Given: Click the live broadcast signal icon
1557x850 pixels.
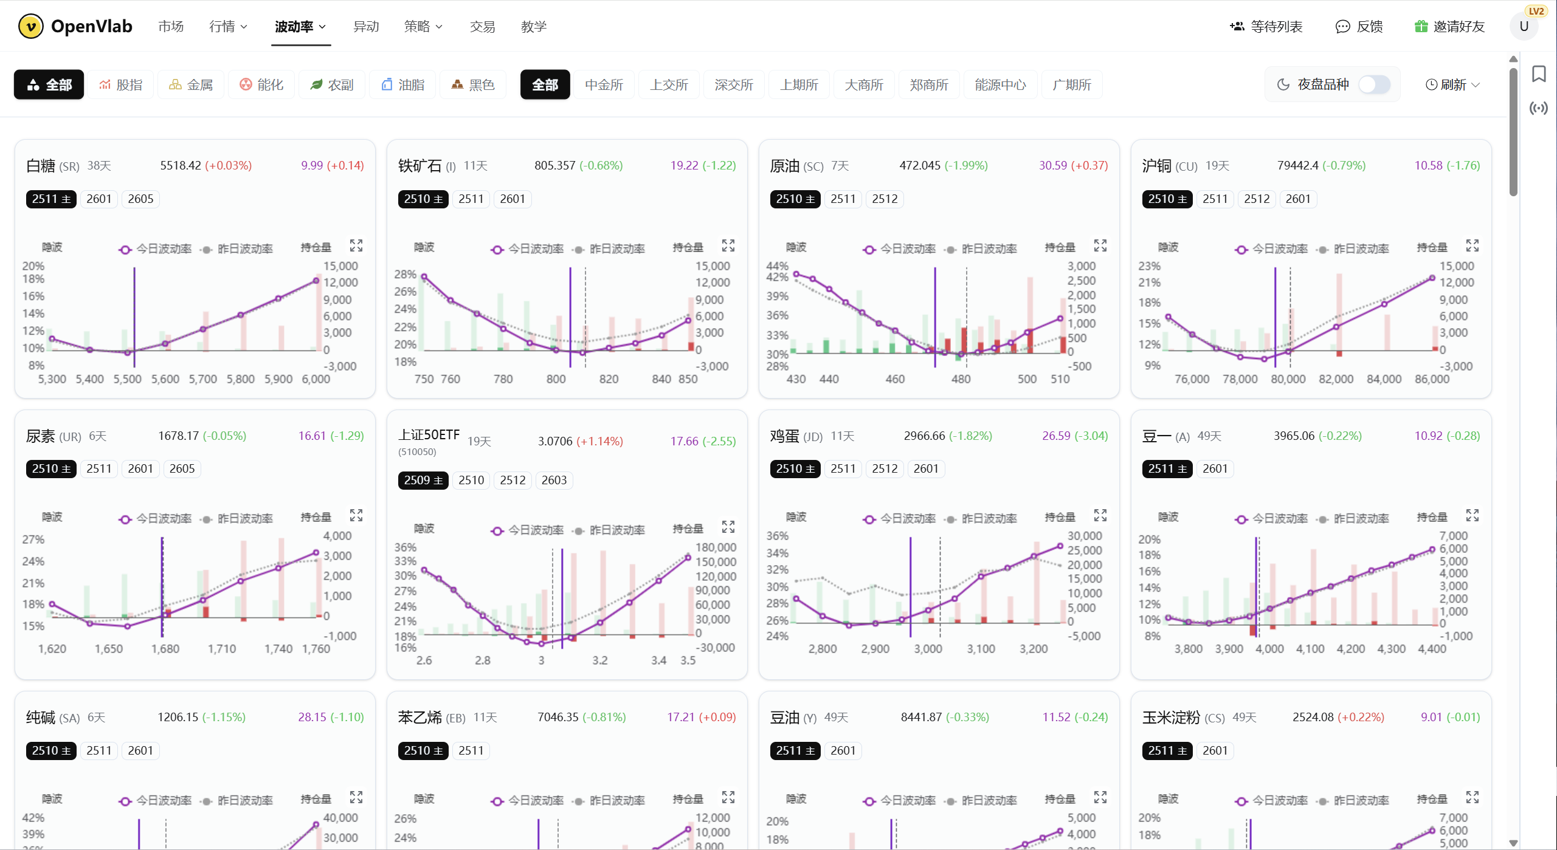Looking at the screenshot, I should (1539, 109).
